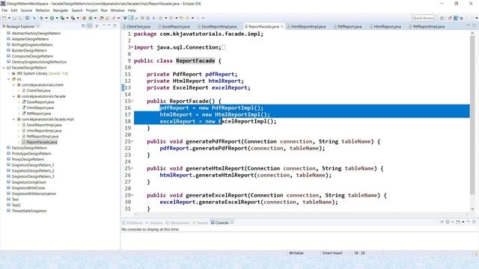Select the SingletonUsingEnum project
The height and width of the screenshot is (269, 479).
pyautogui.click(x=29, y=182)
